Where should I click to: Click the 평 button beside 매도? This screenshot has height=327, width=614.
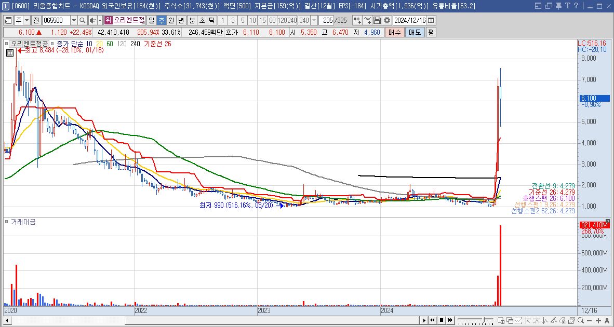click(x=431, y=33)
